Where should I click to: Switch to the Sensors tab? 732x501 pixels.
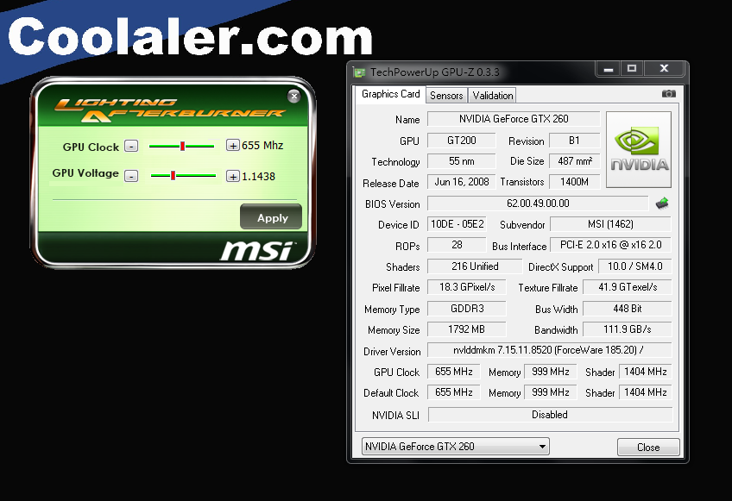pyautogui.click(x=446, y=95)
